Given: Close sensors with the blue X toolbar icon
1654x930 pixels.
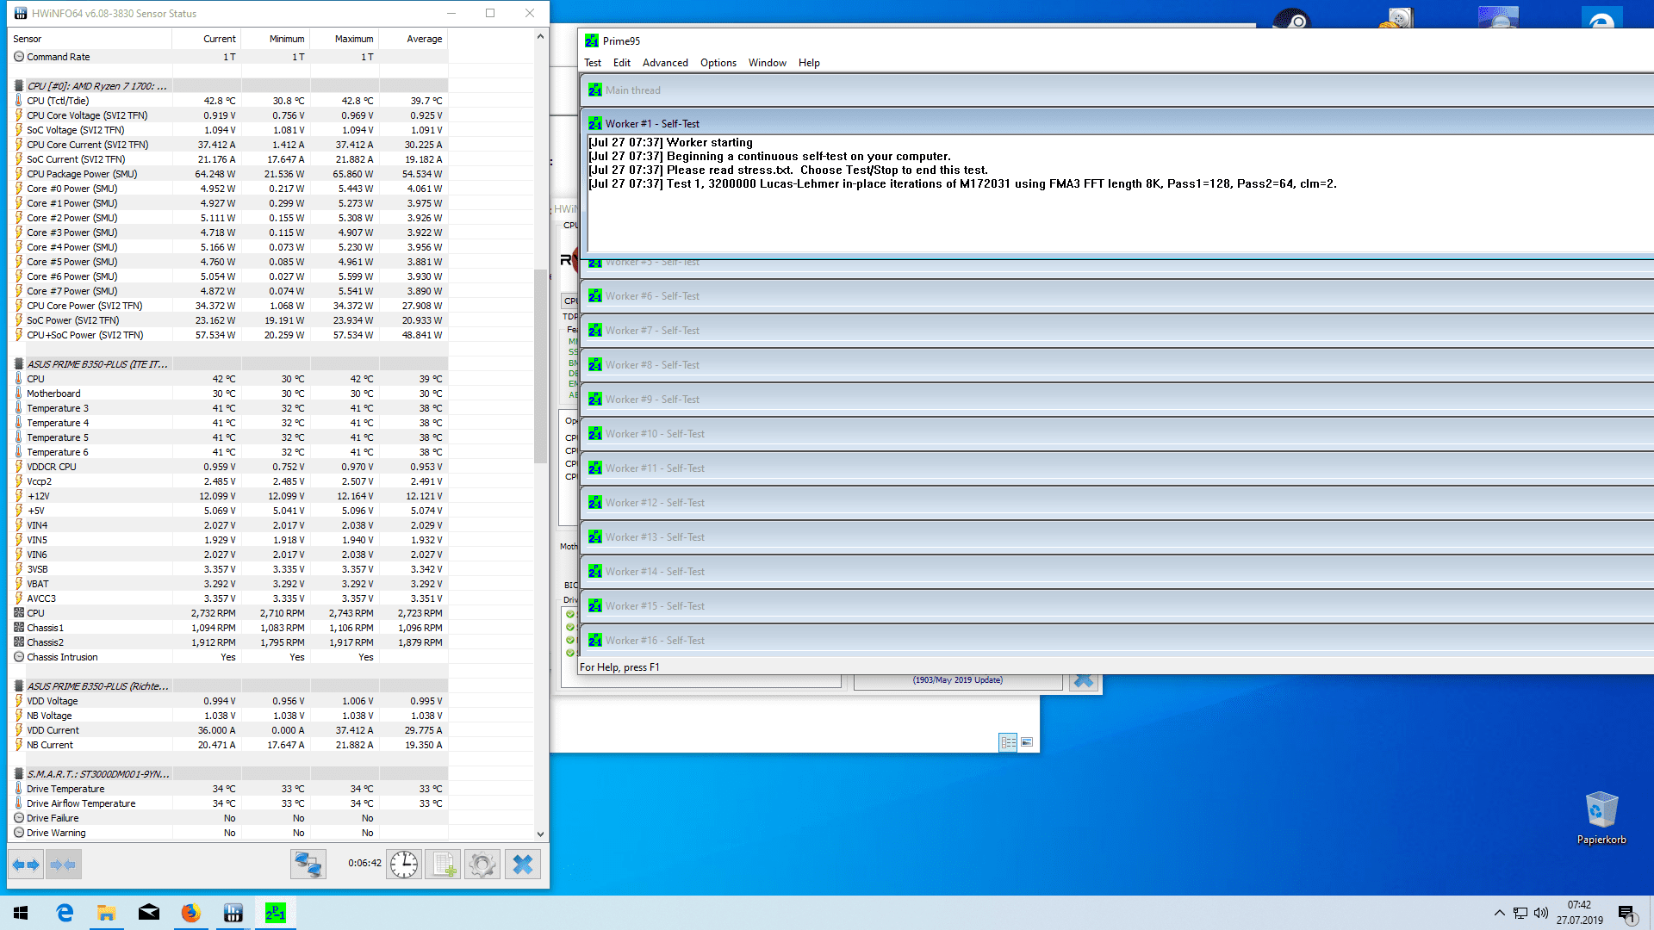Looking at the screenshot, I should (523, 864).
